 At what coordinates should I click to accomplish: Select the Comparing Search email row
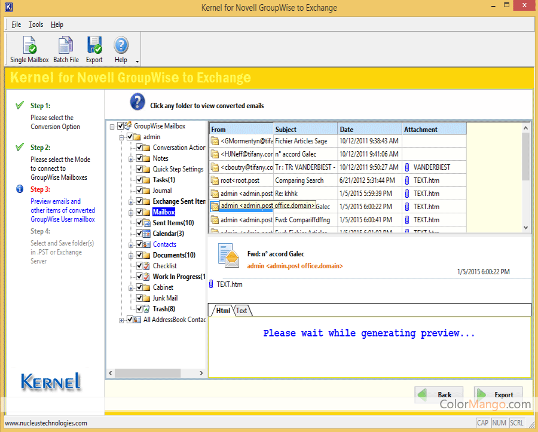(x=299, y=180)
